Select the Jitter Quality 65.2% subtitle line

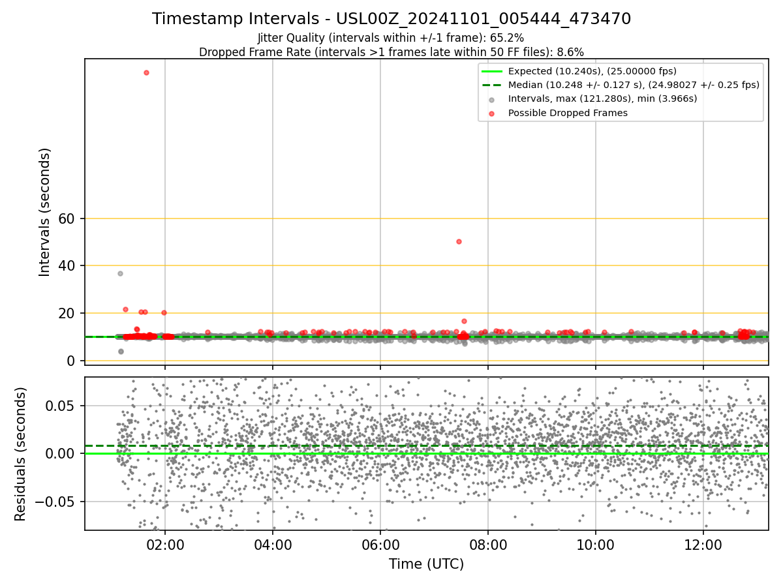coord(391,38)
